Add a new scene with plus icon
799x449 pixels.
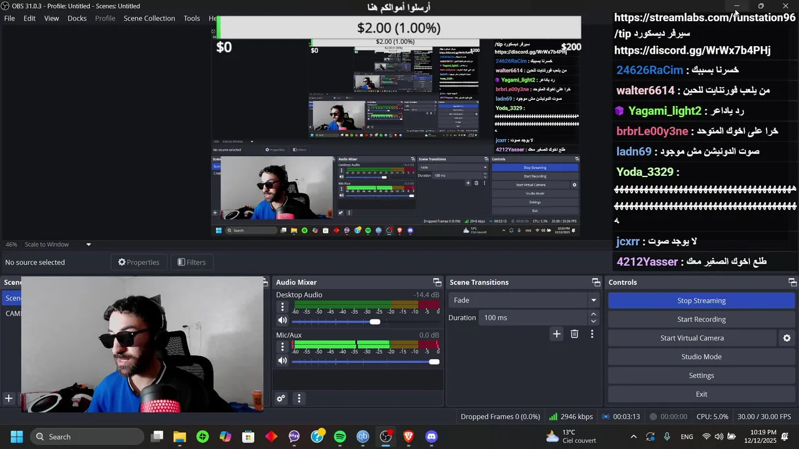pos(9,398)
